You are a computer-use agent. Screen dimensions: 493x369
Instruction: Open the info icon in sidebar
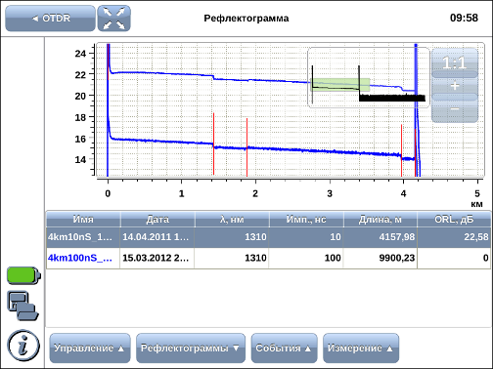[23, 346]
